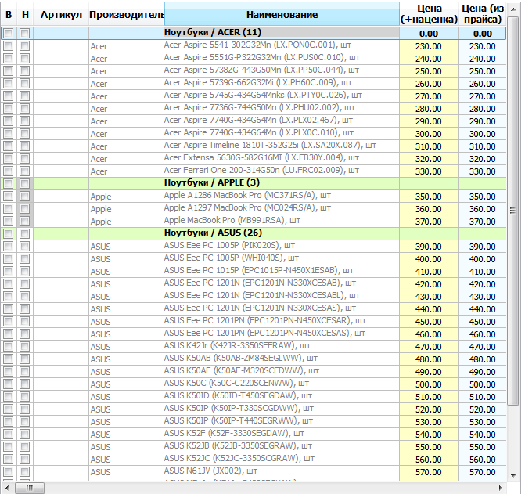Click the Цена (из прайса) column header
Screen dimensions: 525x494
(x=483, y=14)
